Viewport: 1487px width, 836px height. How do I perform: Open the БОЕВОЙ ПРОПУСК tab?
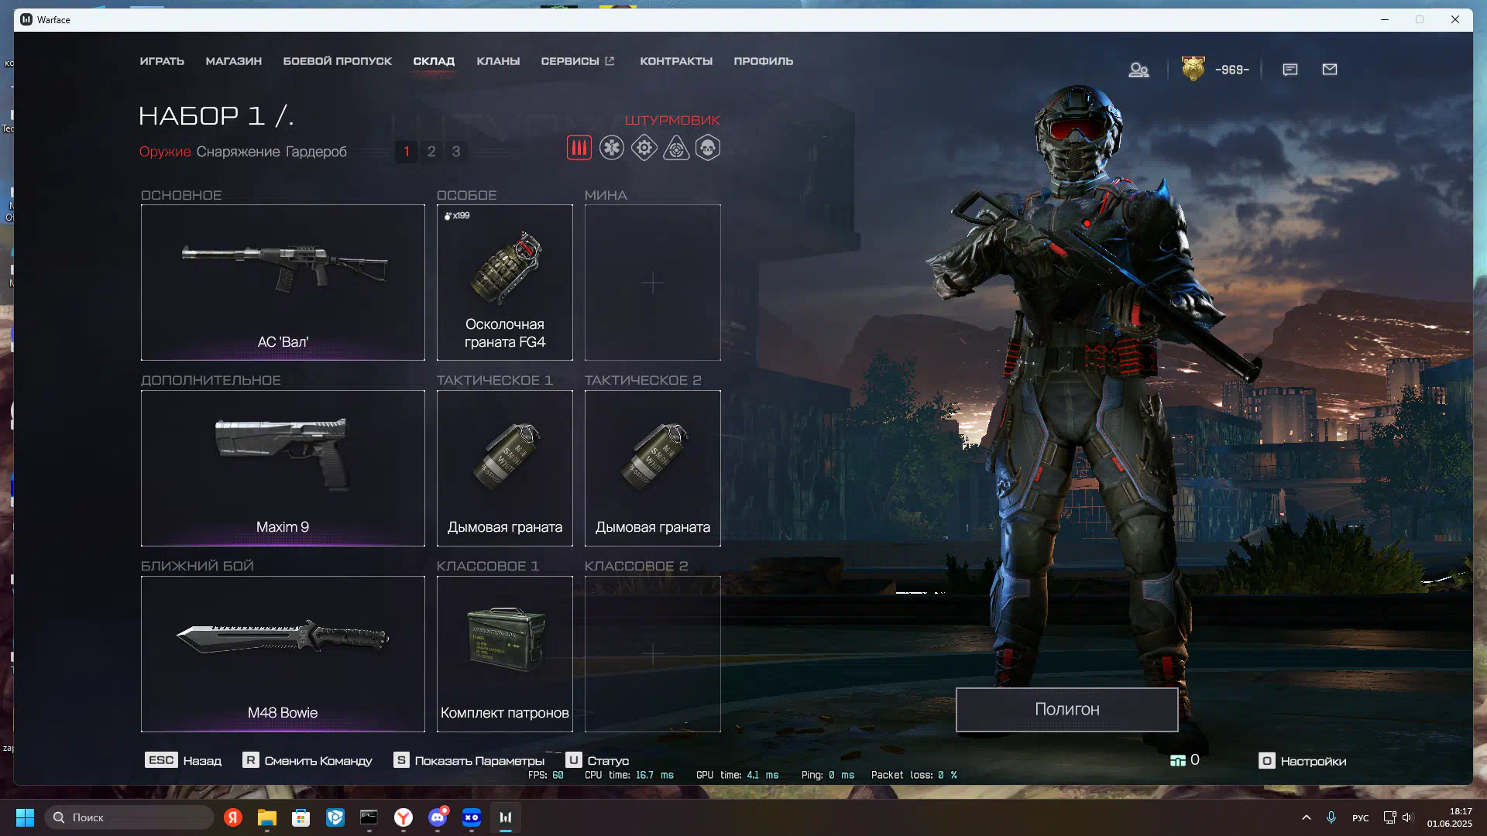pos(338,61)
